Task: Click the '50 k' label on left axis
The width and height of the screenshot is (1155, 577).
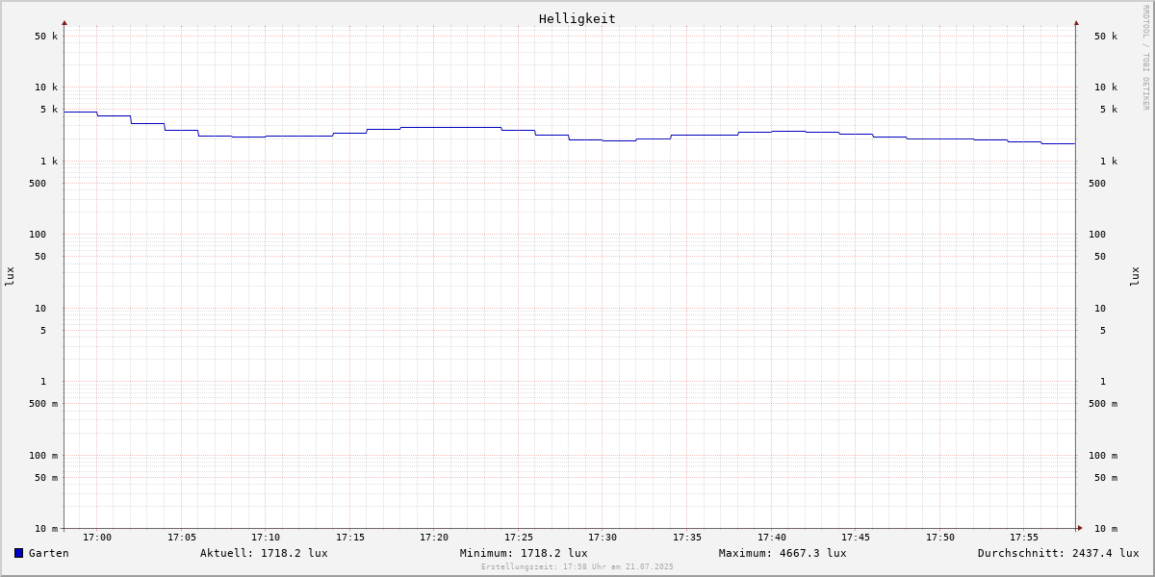Action: tap(46, 37)
